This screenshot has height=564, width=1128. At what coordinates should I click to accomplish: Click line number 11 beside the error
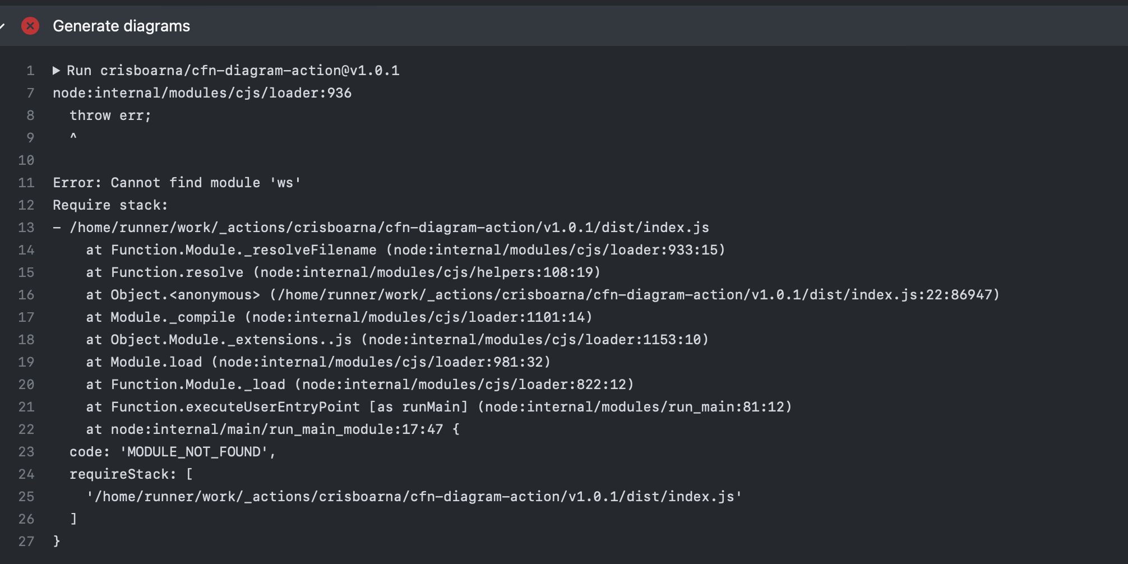[x=26, y=182]
